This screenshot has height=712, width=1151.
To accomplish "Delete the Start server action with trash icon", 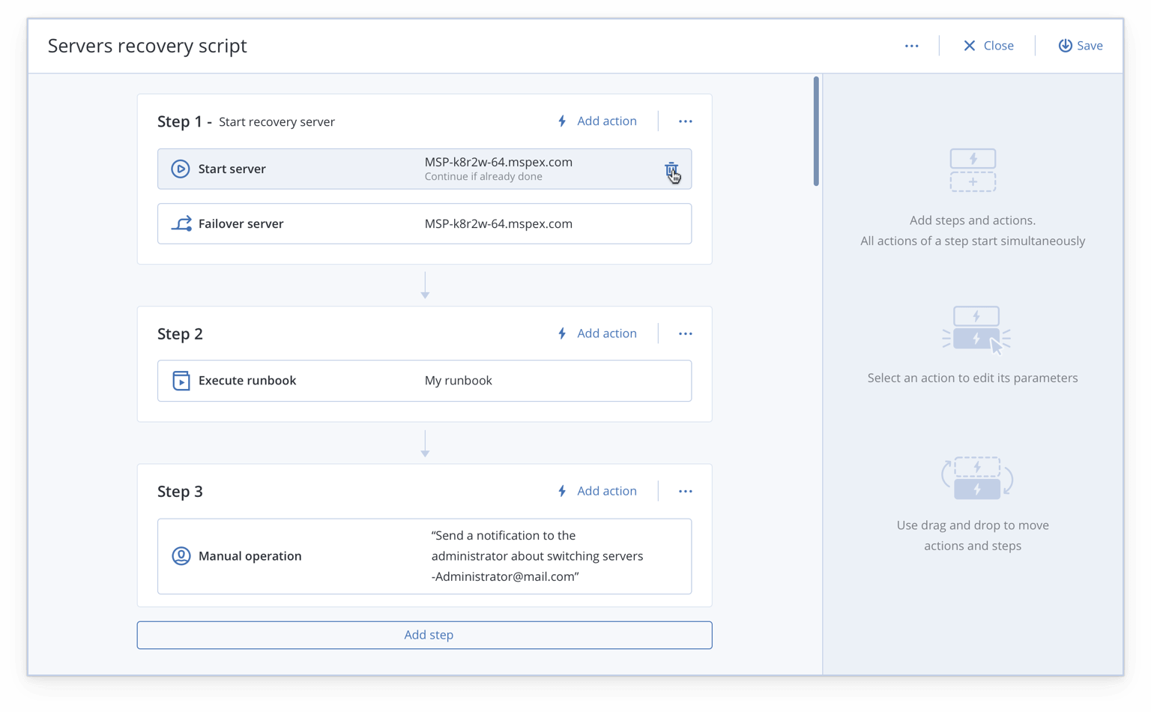I will click(671, 169).
